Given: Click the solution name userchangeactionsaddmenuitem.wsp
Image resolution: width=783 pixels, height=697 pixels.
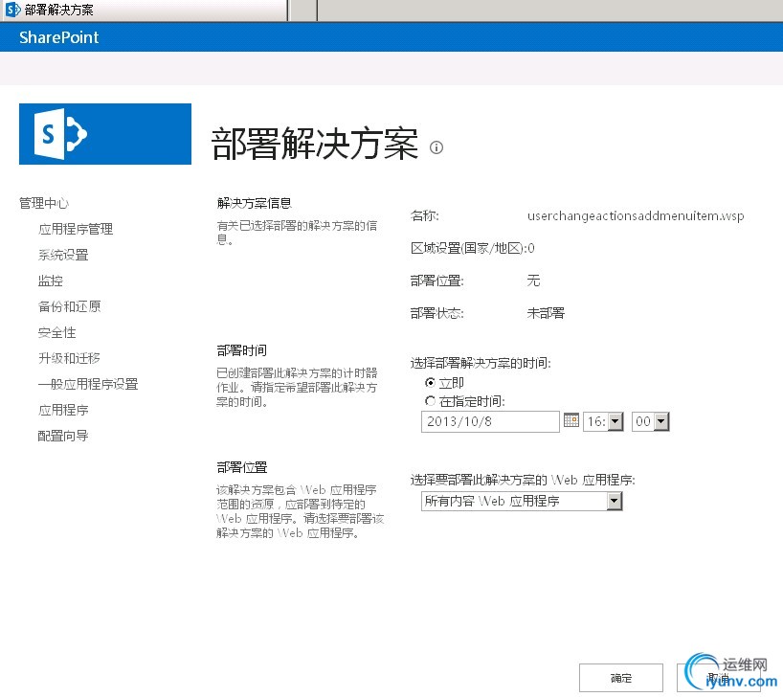Looking at the screenshot, I should 636,215.
